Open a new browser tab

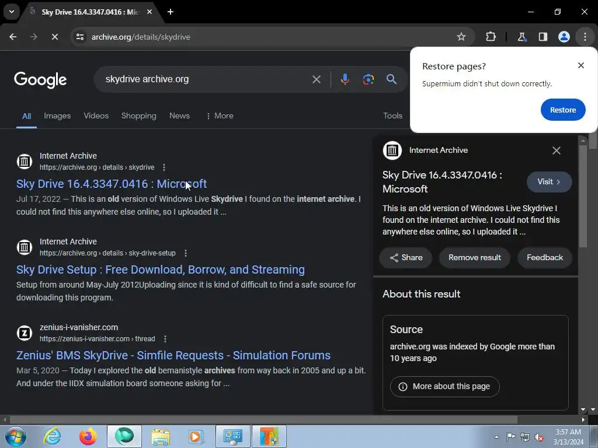(171, 12)
